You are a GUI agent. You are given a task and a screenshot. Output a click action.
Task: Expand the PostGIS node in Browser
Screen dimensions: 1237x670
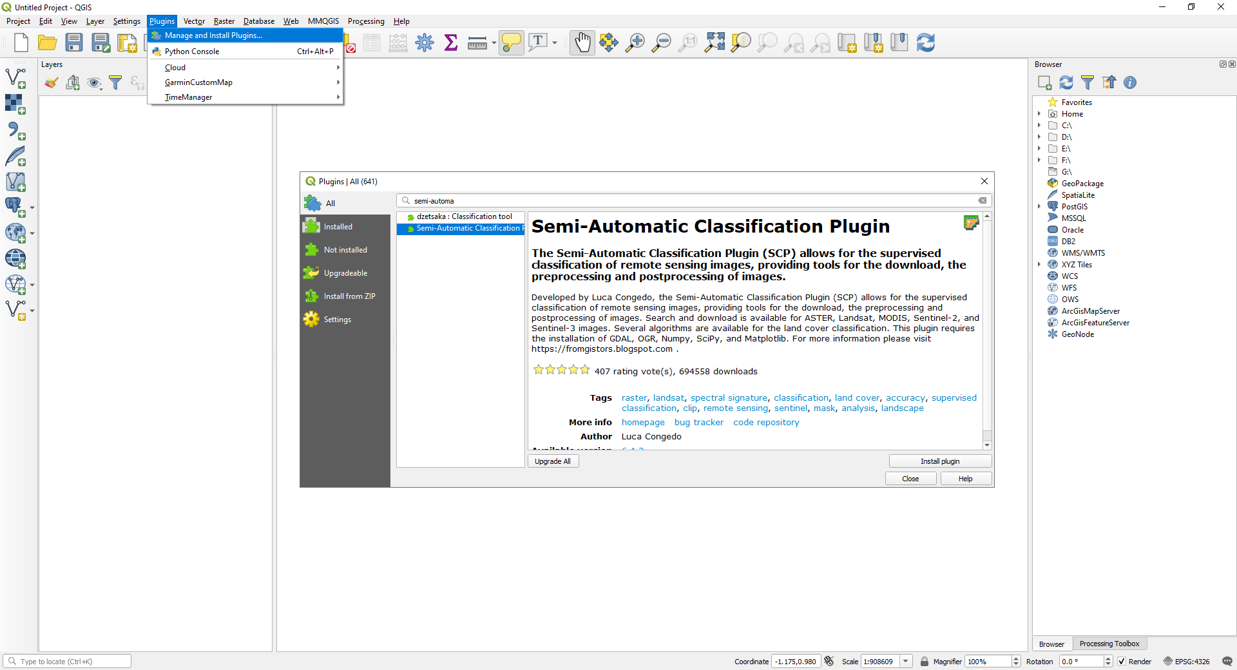point(1039,206)
